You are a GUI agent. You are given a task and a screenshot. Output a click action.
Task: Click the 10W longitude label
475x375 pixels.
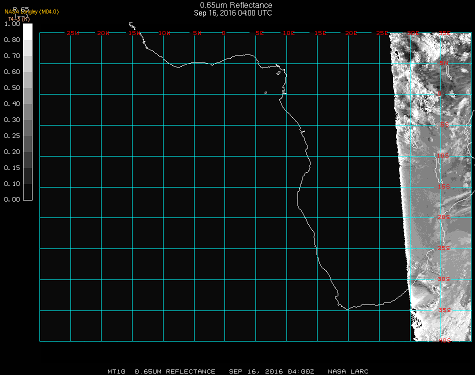point(164,33)
